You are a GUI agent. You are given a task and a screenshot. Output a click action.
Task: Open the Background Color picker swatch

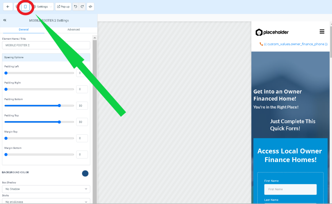coord(85,173)
